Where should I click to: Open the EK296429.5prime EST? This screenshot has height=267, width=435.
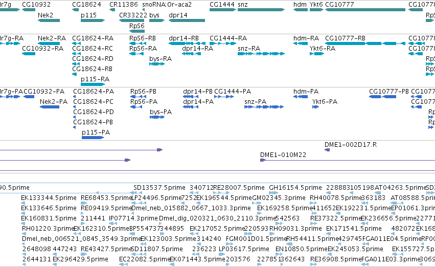[x=55, y=264]
